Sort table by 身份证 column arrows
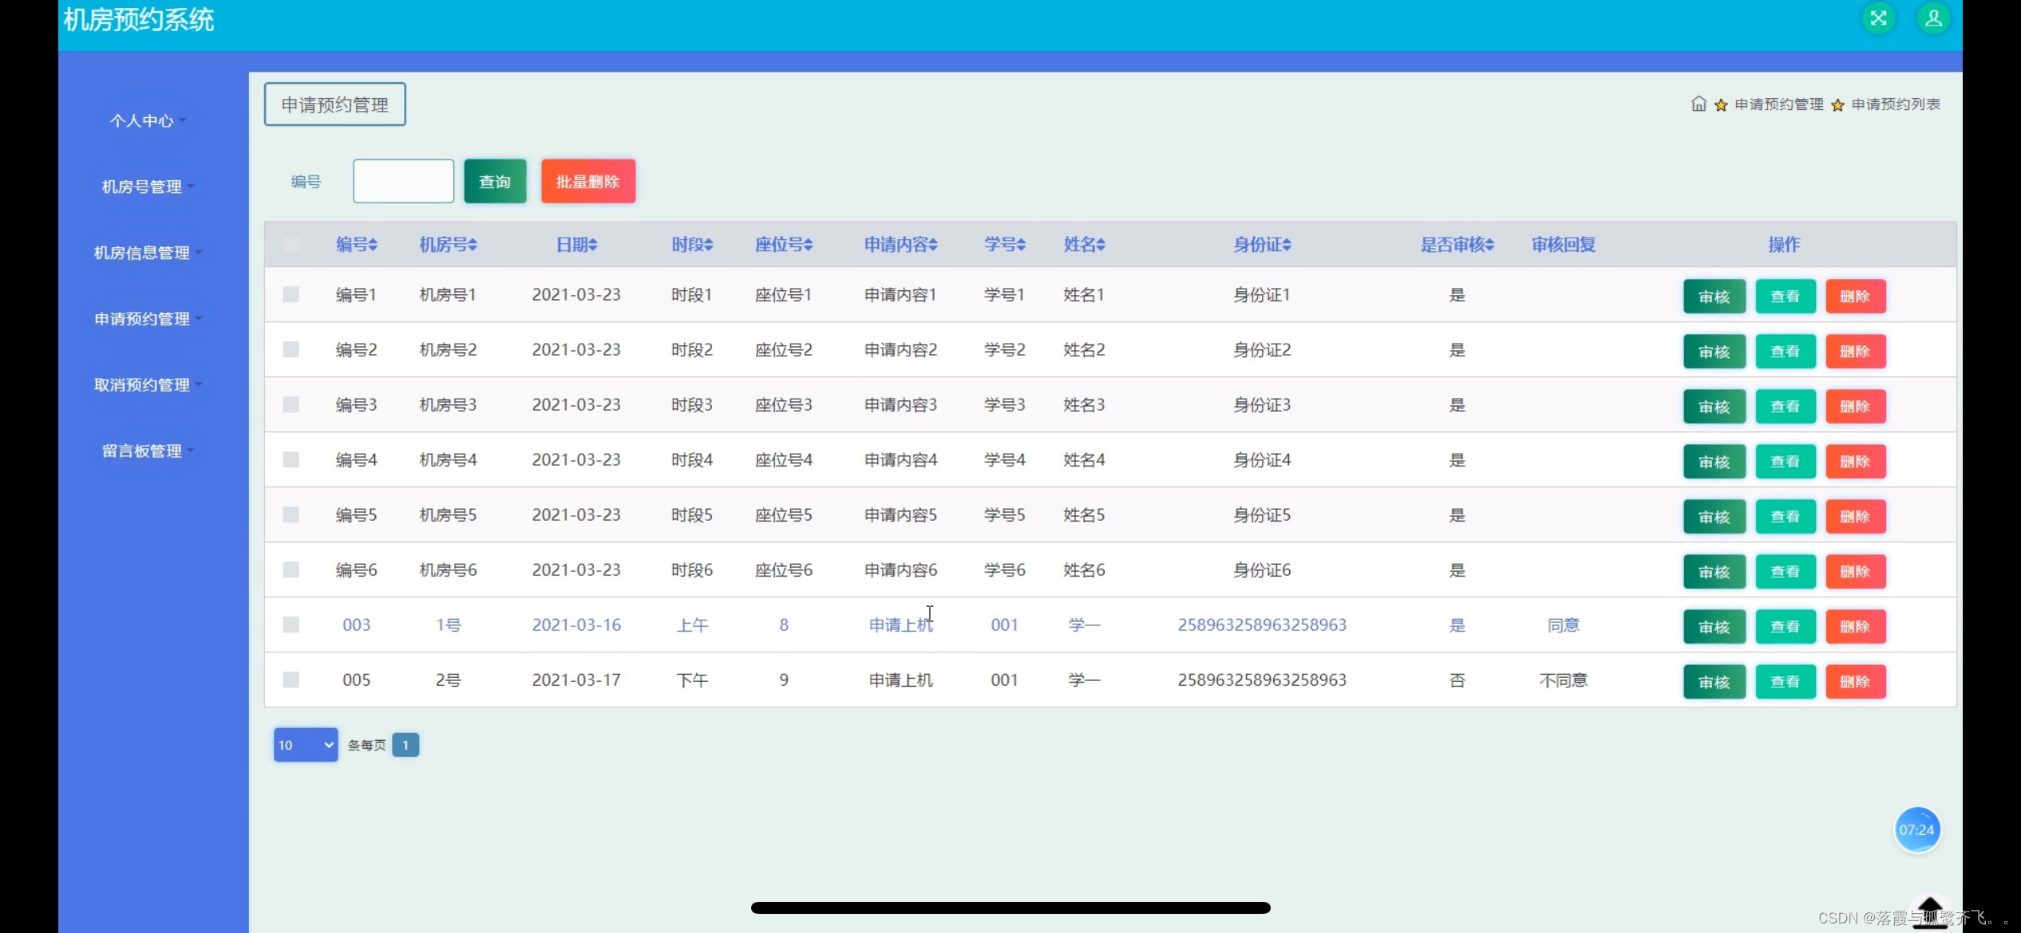This screenshot has height=933, width=2021. pos(1287,245)
